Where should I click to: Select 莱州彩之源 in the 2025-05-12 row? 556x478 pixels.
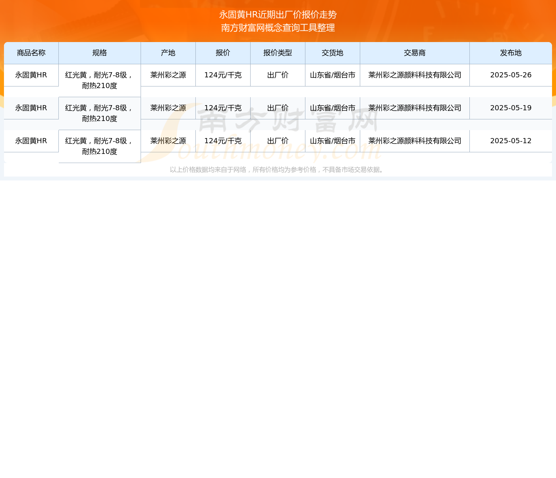point(168,141)
